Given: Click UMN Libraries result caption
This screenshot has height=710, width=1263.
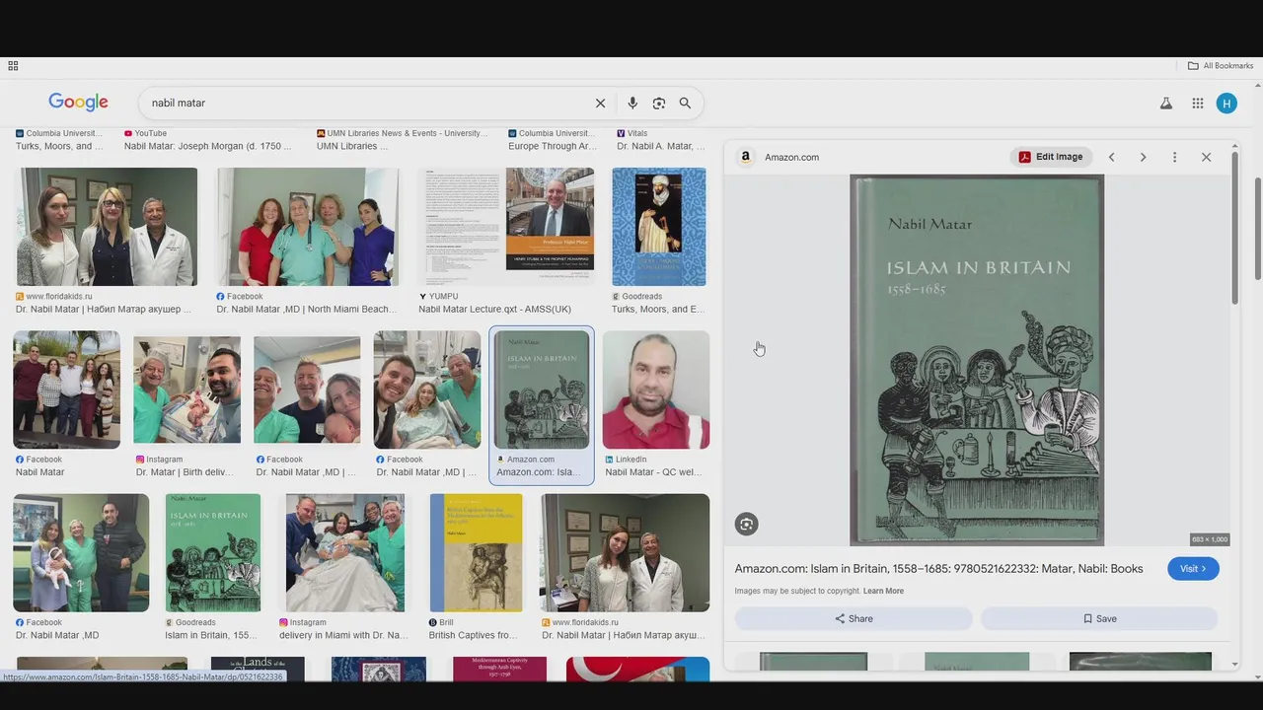Looking at the screenshot, I should pos(352,146).
